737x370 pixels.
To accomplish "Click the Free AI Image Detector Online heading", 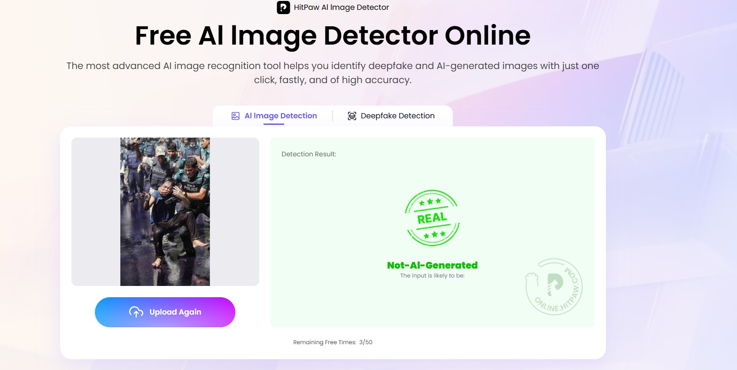I will tap(333, 36).
